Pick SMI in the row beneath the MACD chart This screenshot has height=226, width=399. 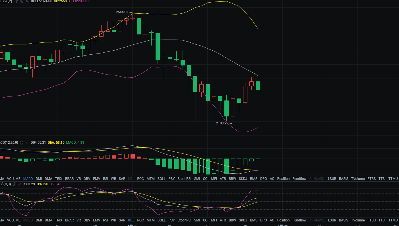click(197, 179)
